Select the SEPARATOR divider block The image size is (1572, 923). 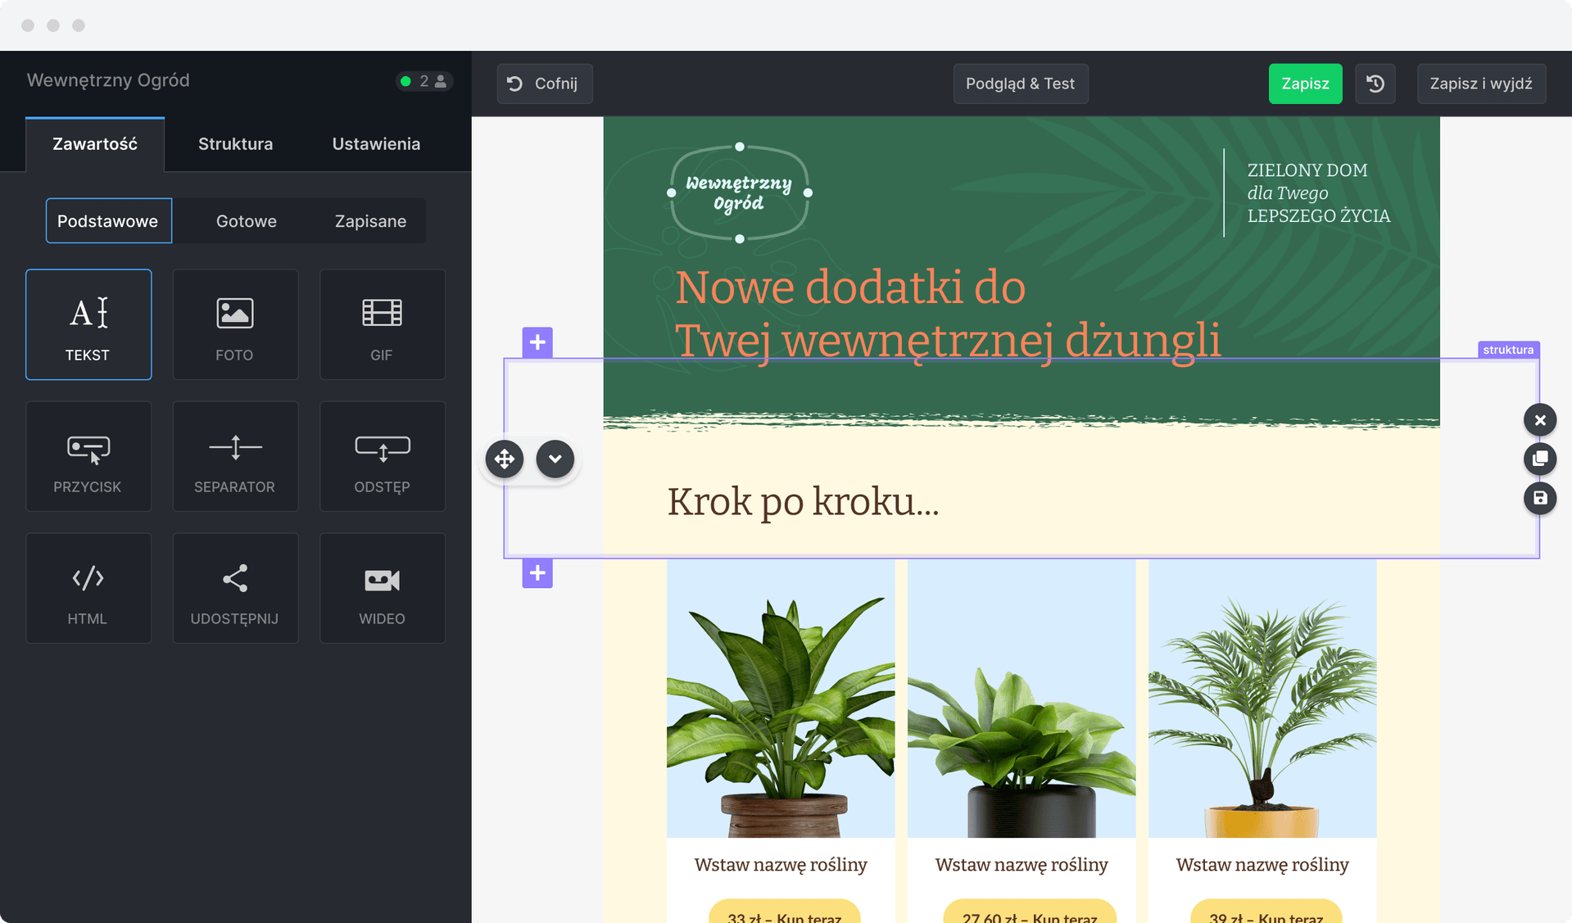click(x=235, y=456)
